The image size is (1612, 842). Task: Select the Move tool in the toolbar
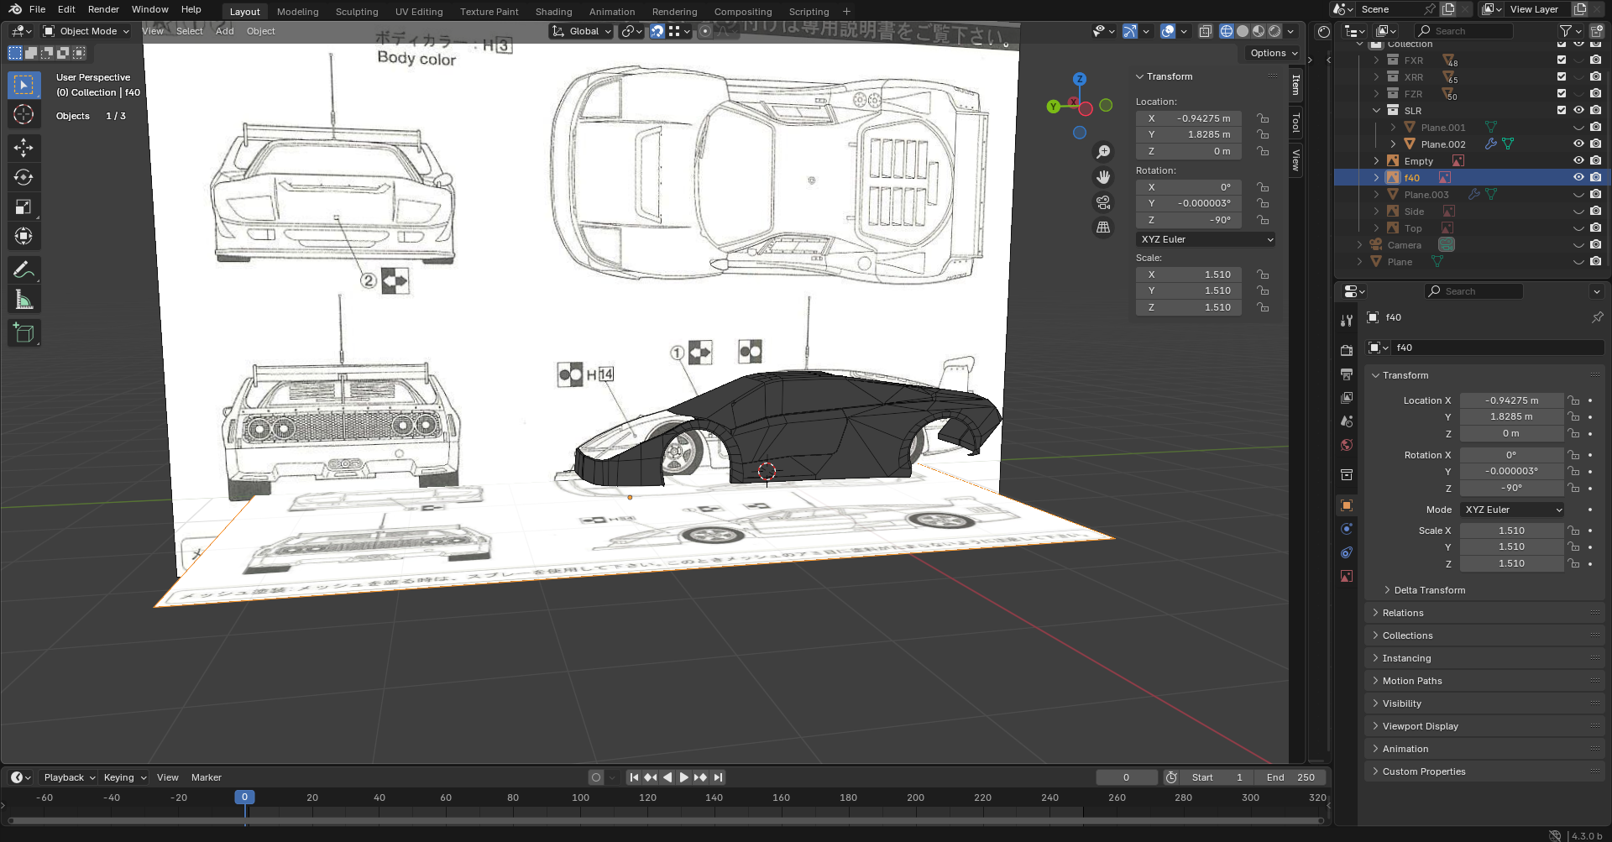tap(24, 148)
